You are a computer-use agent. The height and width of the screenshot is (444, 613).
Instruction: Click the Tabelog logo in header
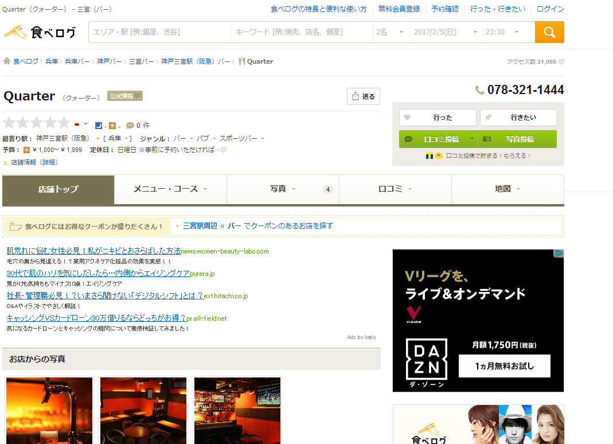pos(40,32)
